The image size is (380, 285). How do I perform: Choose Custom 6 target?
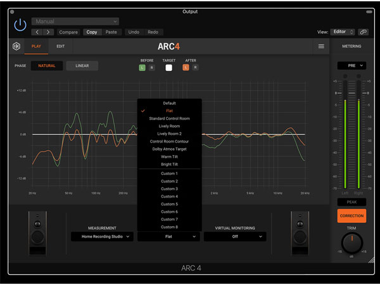coord(169,212)
